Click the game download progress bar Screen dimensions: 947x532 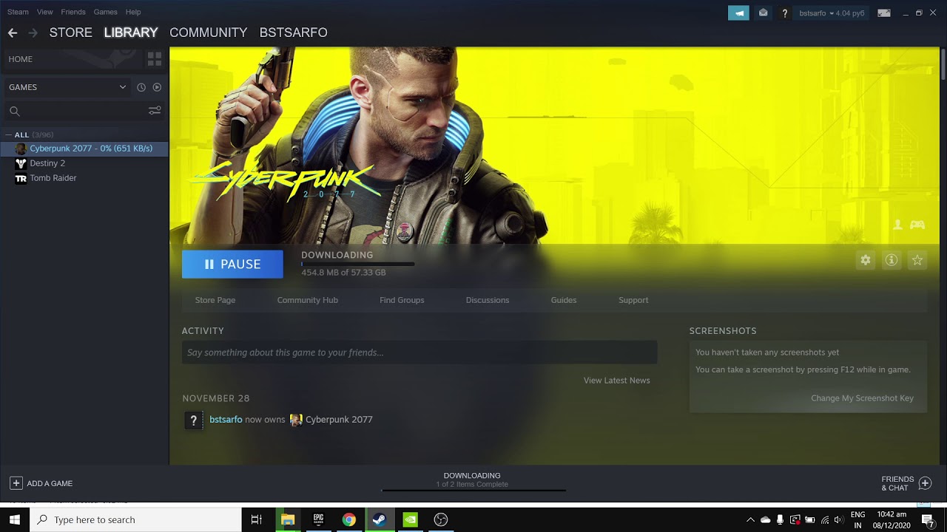coord(358,264)
